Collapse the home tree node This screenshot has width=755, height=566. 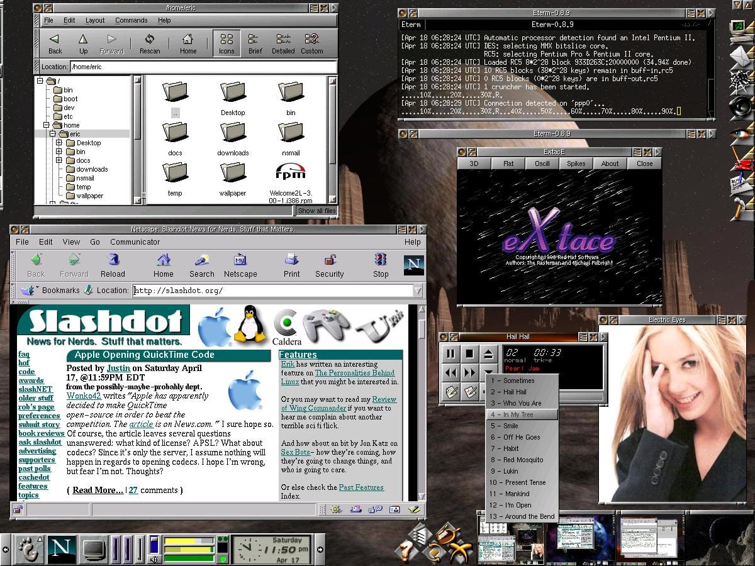[47, 125]
